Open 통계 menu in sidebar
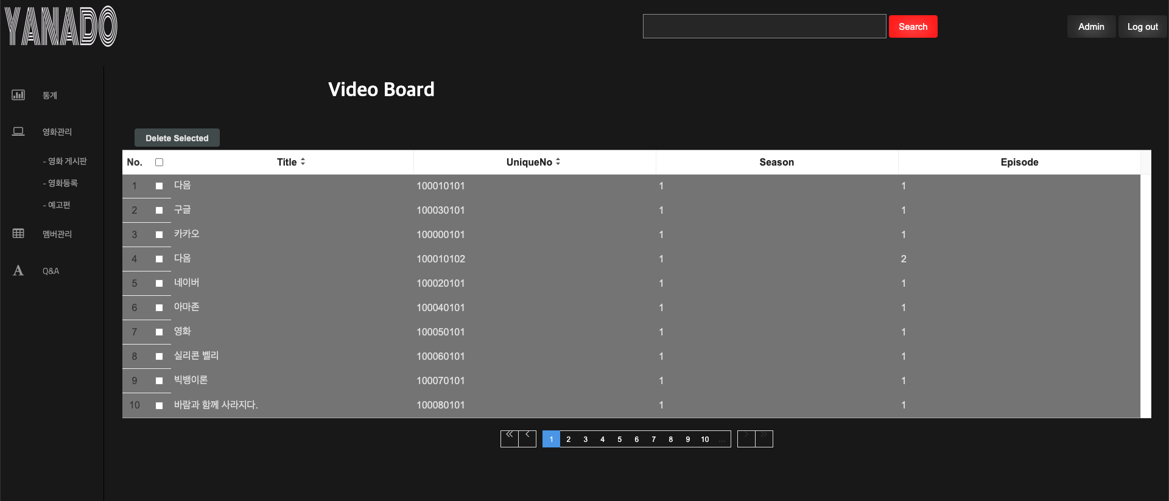 50,96
